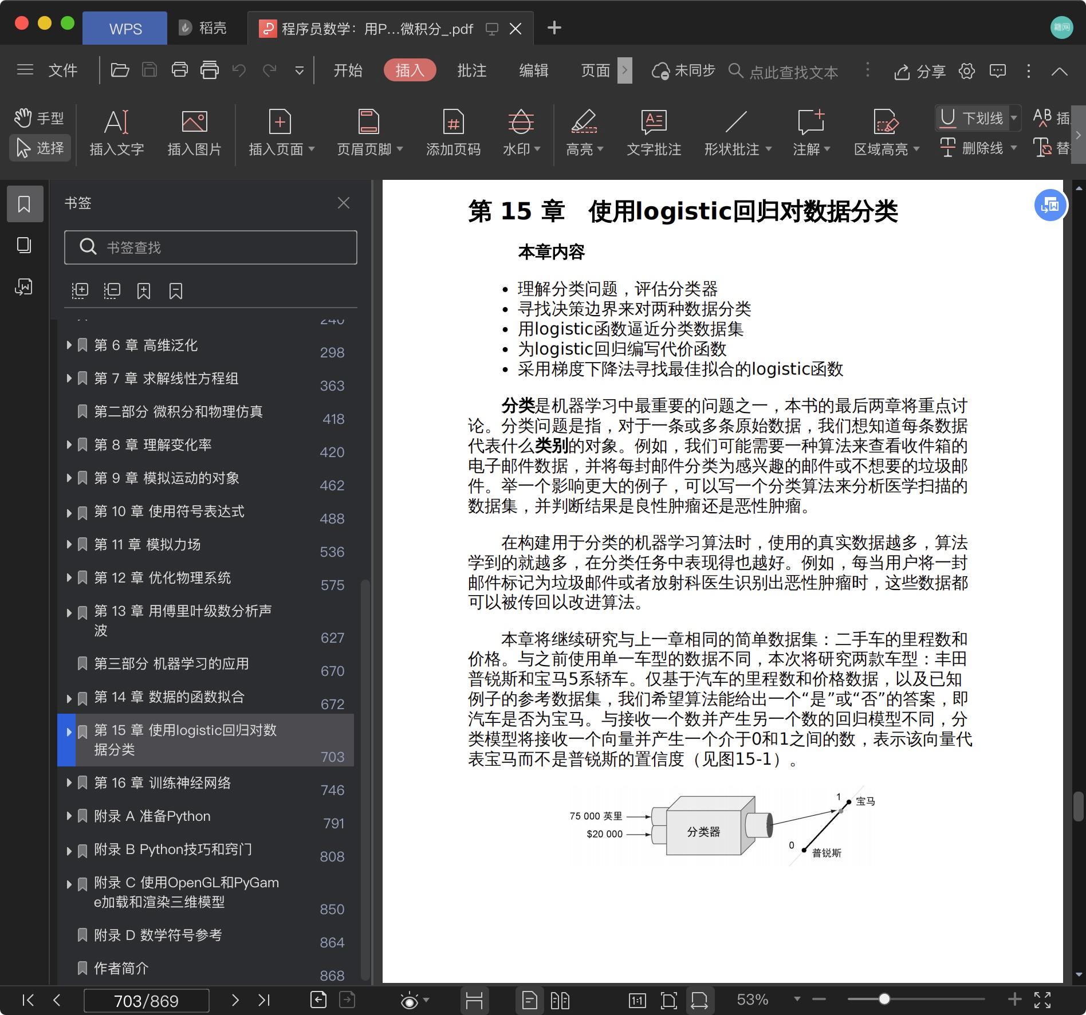
Task: Go to next page arrow
Action: [235, 1000]
